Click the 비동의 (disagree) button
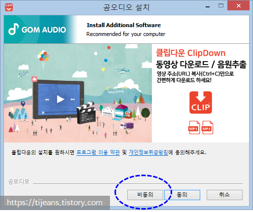Image resolution: width=253 pixels, height=212 pixels. 145,195
